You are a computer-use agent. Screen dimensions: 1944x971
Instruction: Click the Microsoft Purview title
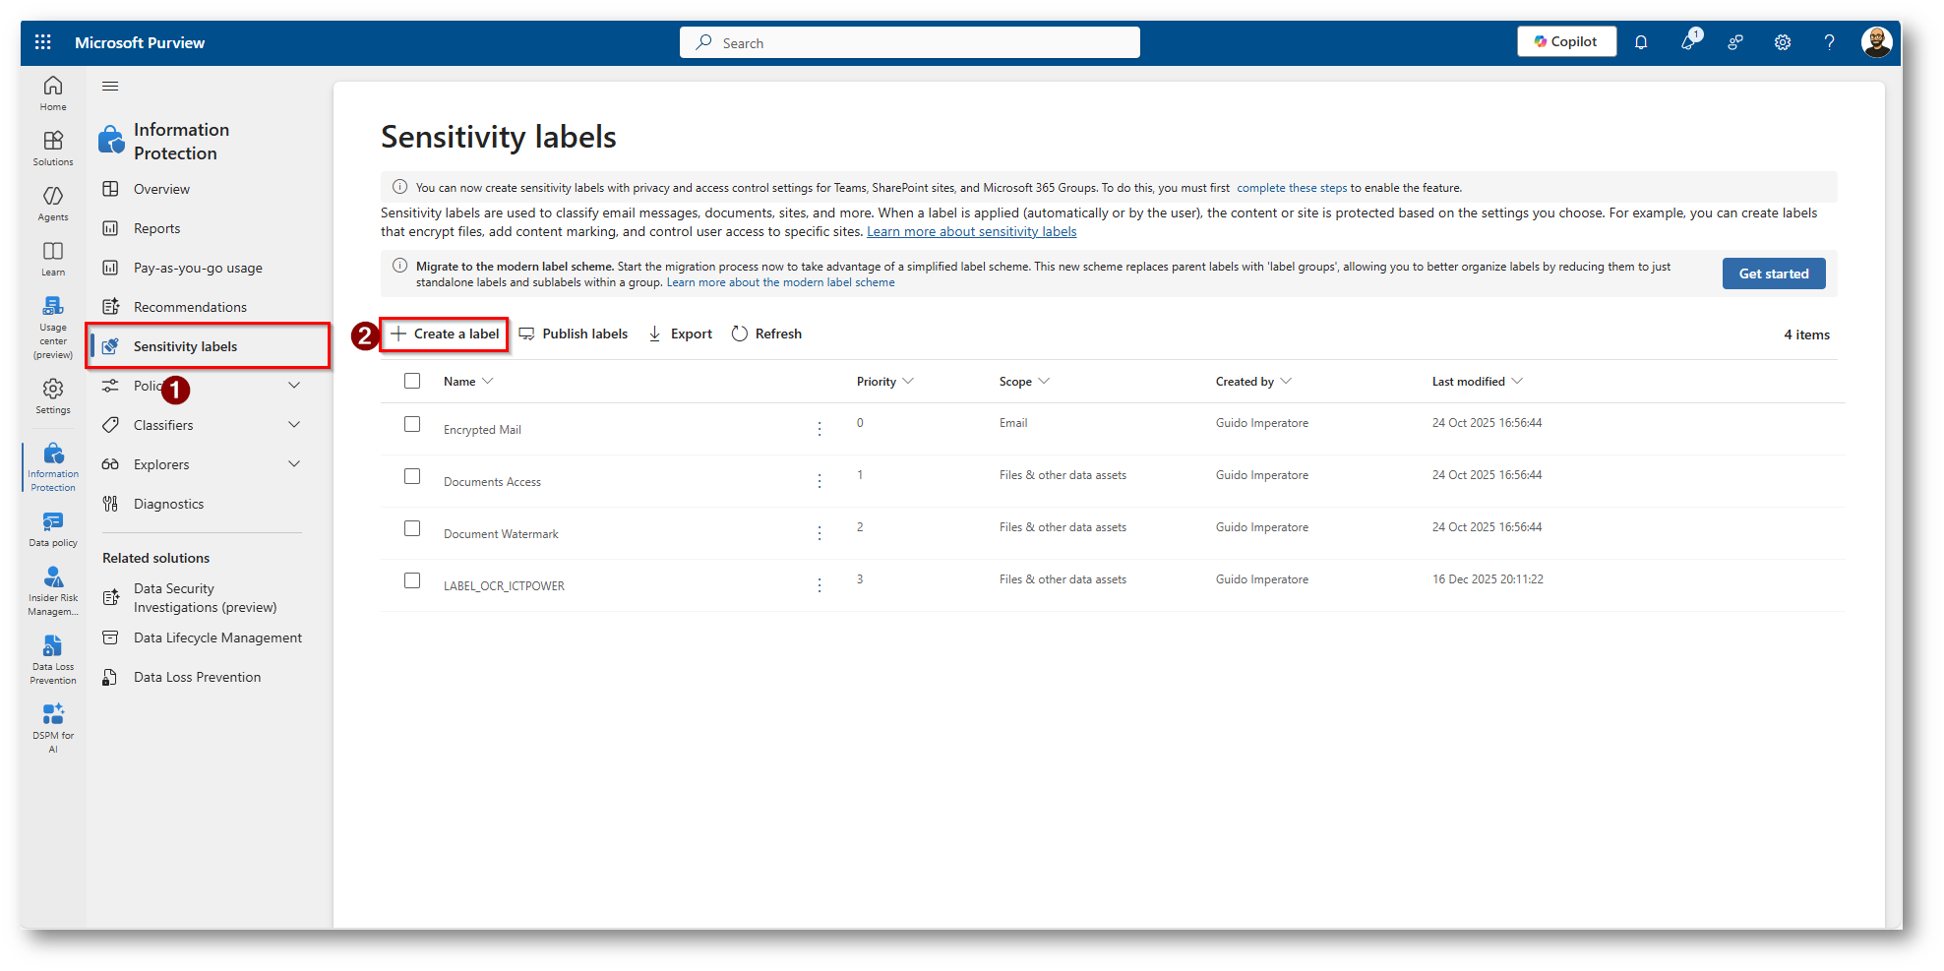tap(140, 42)
